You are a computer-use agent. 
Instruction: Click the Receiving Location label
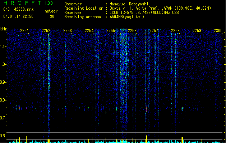coord(84,8)
